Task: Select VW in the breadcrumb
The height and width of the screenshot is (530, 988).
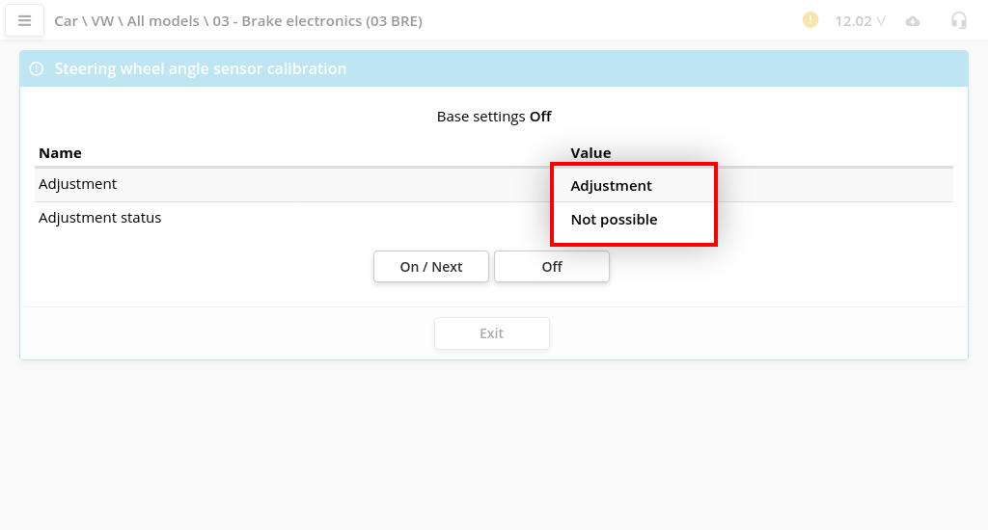Action: coord(102,21)
